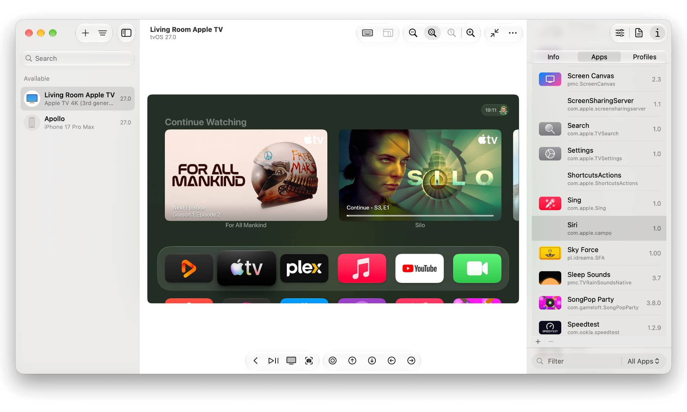Screen dimensions: 687x412
Task: Select the Sleep Sounds app row
Action: [599, 278]
